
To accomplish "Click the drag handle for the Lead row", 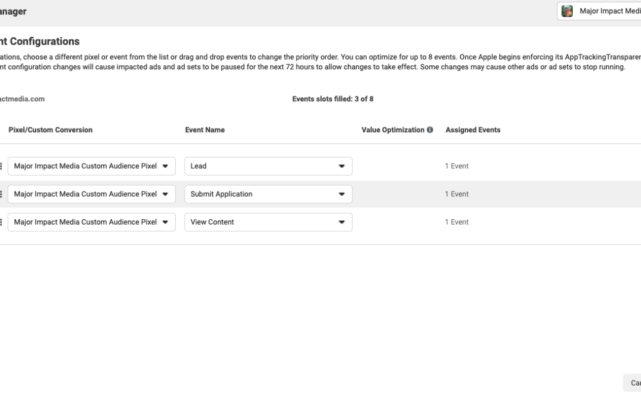I will point(1,166).
